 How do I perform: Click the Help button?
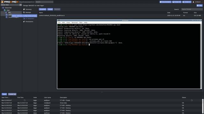(200, 6)
